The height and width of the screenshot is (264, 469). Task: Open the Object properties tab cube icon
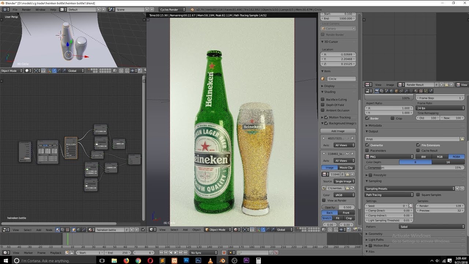[x=396, y=91]
